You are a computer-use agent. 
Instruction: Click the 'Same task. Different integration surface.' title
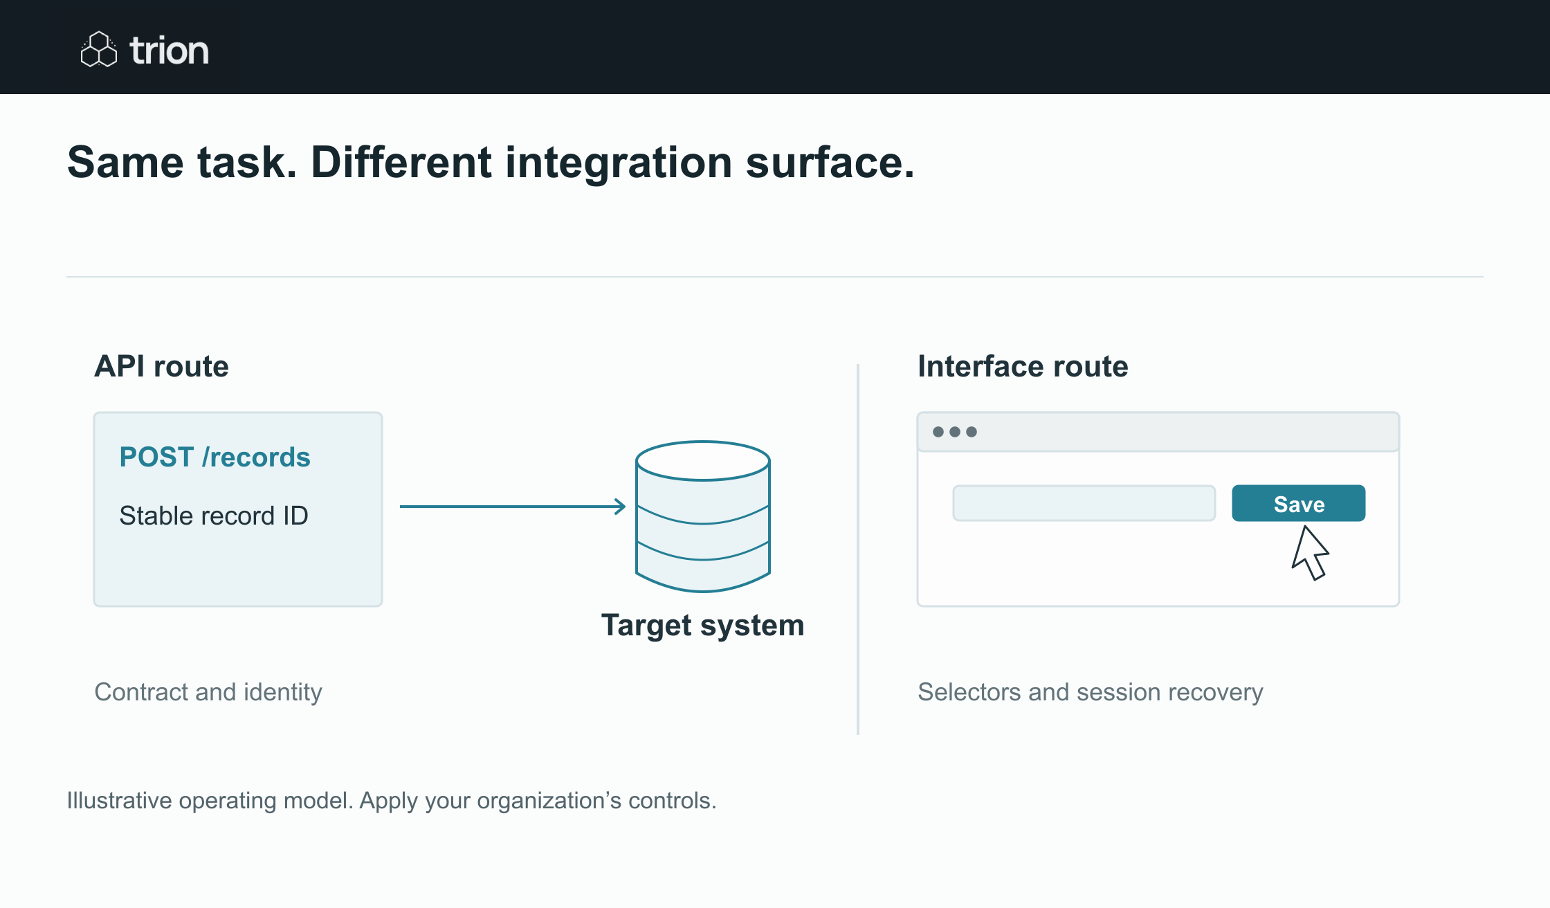(x=491, y=163)
